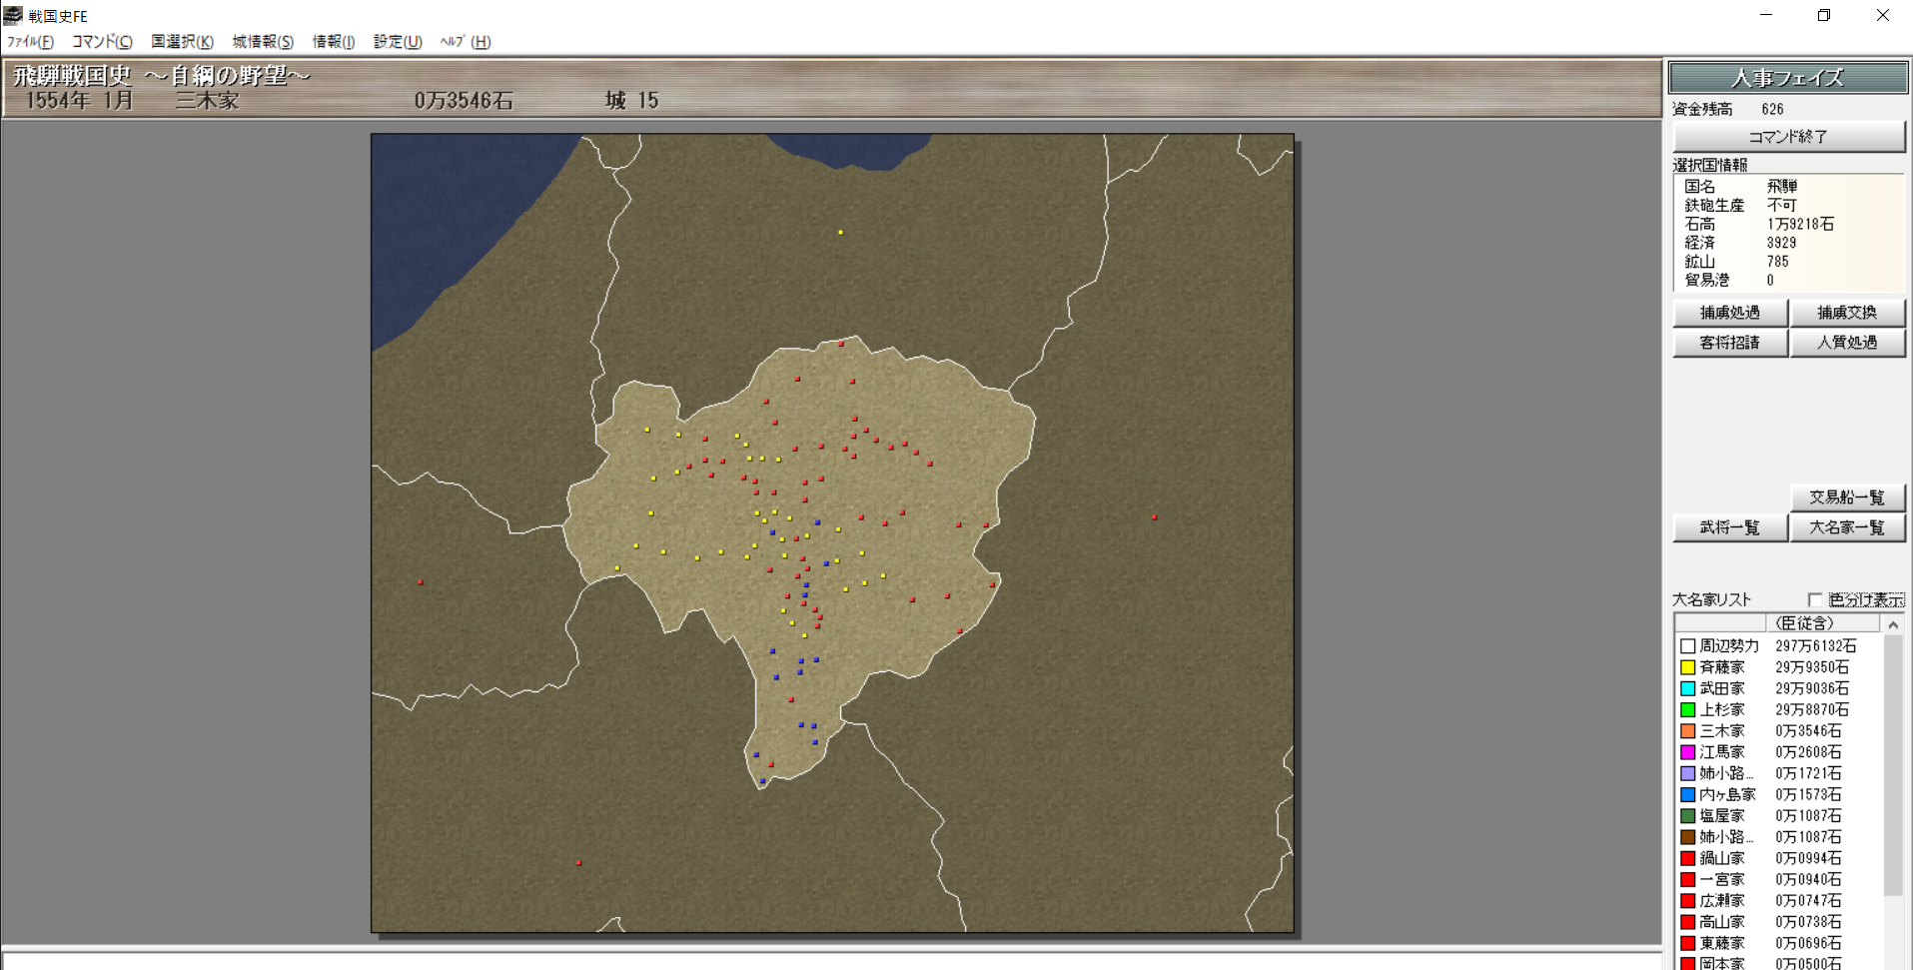The image size is (1913, 970).
Task: Enable the 色分け表示 checkbox
Action: tap(1815, 599)
